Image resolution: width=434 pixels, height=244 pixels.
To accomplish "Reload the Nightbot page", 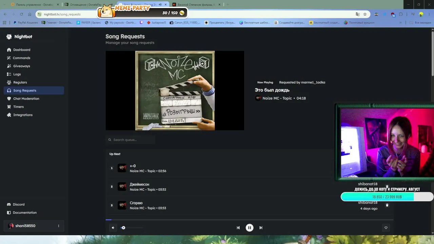I will 21,14.
